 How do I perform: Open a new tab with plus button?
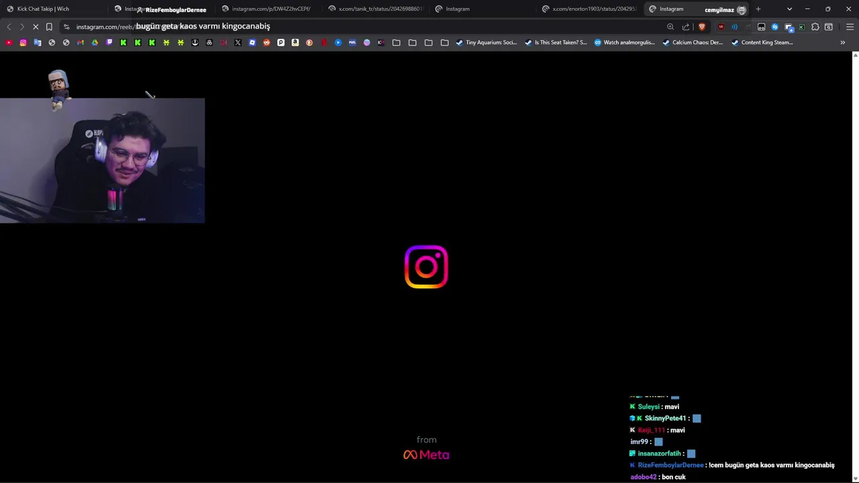point(758,9)
